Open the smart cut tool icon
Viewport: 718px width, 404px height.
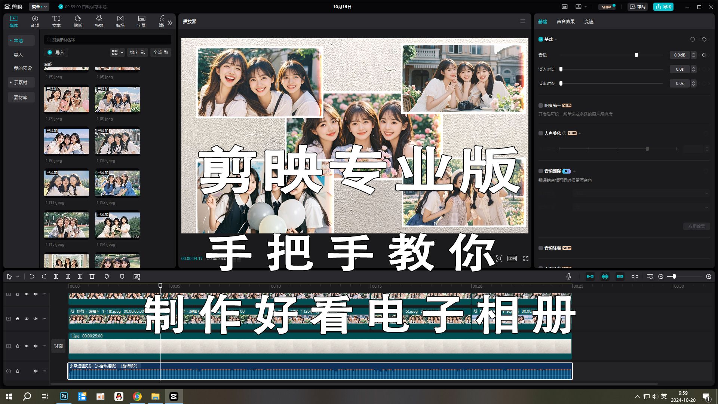point(137,276)
